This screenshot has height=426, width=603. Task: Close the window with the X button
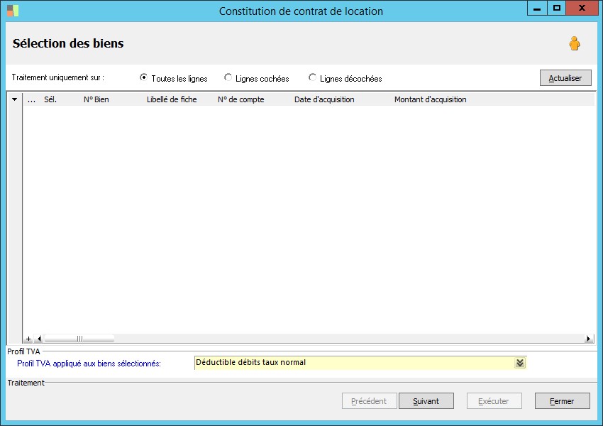tap(582, 9)
